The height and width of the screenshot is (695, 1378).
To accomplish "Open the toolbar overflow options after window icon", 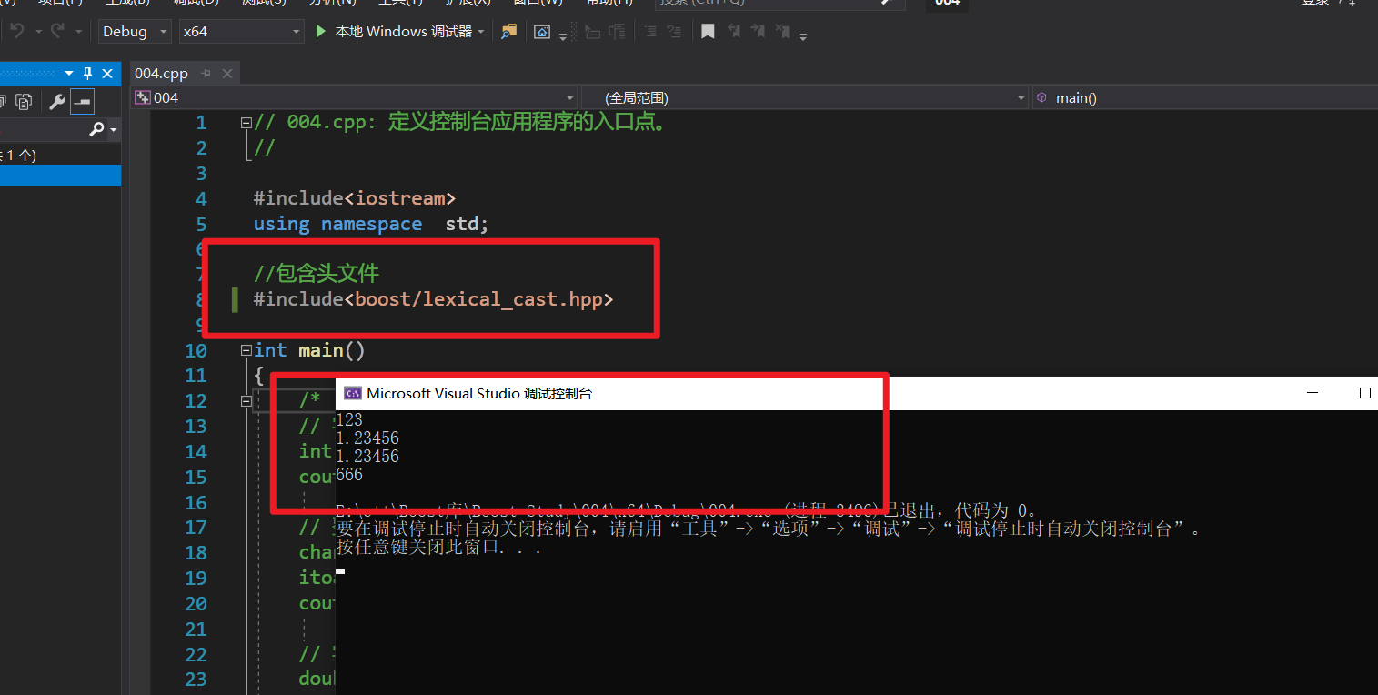I will coord(563,36).
